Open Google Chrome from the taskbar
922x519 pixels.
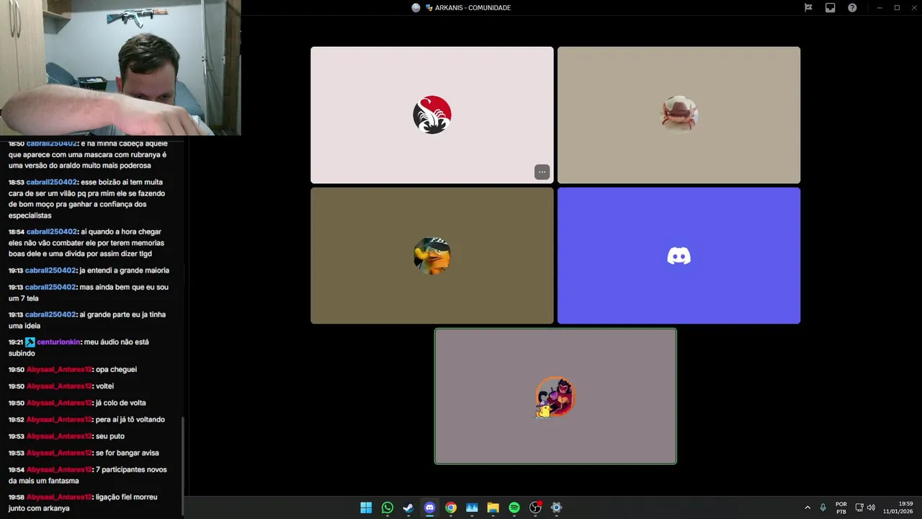click(451, 507)
